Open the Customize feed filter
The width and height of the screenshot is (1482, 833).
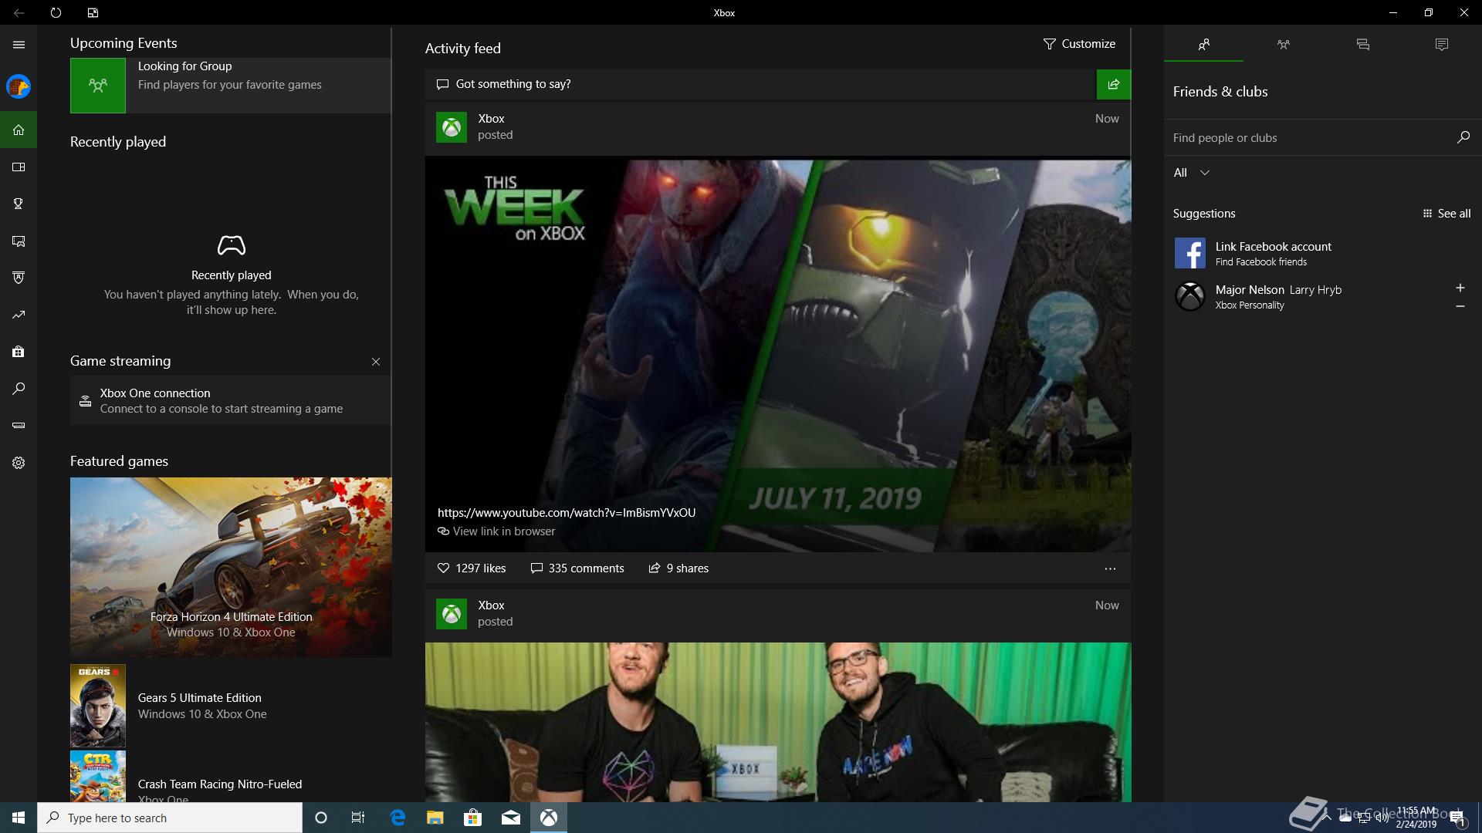click(x=1079, y=44)
